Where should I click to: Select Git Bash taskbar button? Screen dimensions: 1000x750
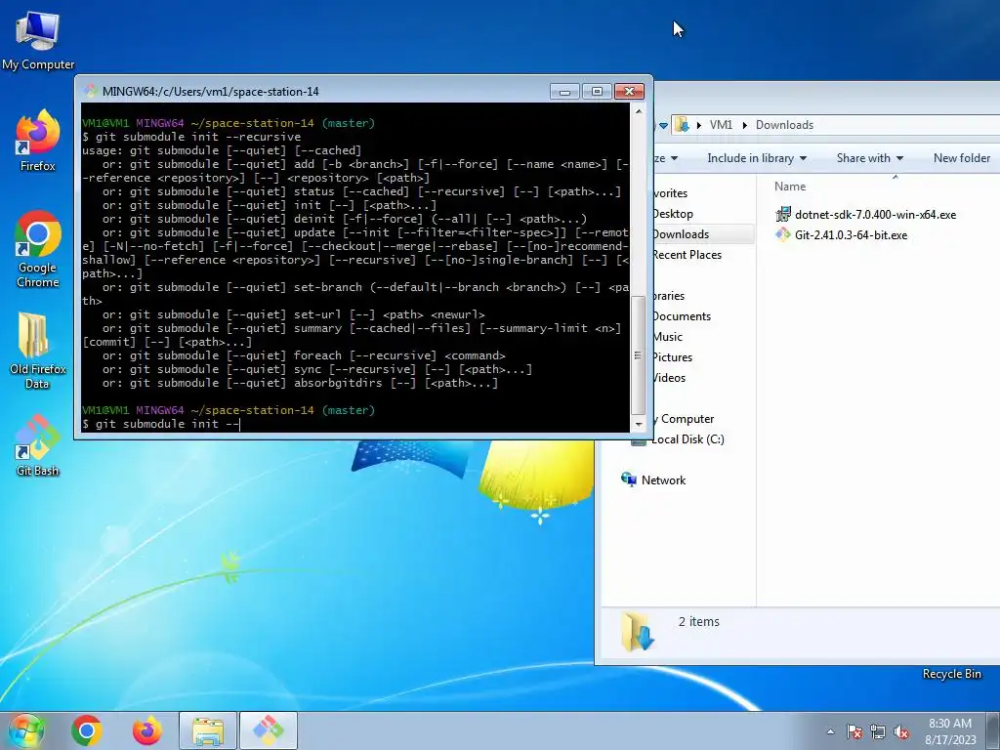point(268,730)
